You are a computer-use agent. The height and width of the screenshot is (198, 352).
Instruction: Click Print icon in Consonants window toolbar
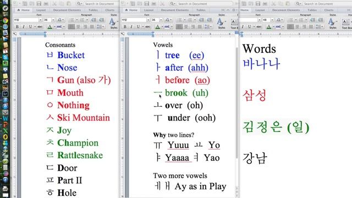point(46,4)
